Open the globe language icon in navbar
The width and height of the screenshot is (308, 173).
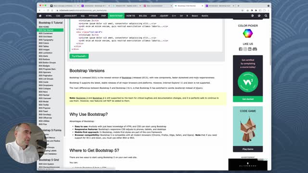pyautogui.click(x=259, y=16)
